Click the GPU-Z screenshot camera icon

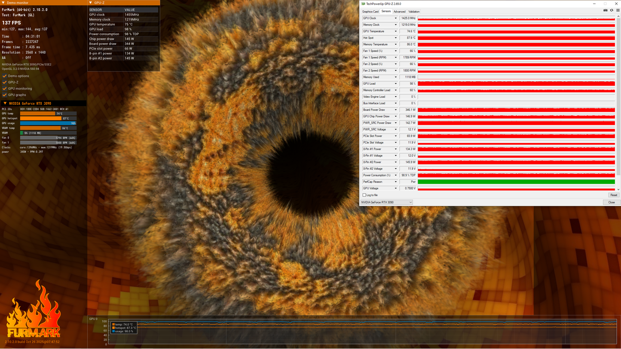click(605, 10)
